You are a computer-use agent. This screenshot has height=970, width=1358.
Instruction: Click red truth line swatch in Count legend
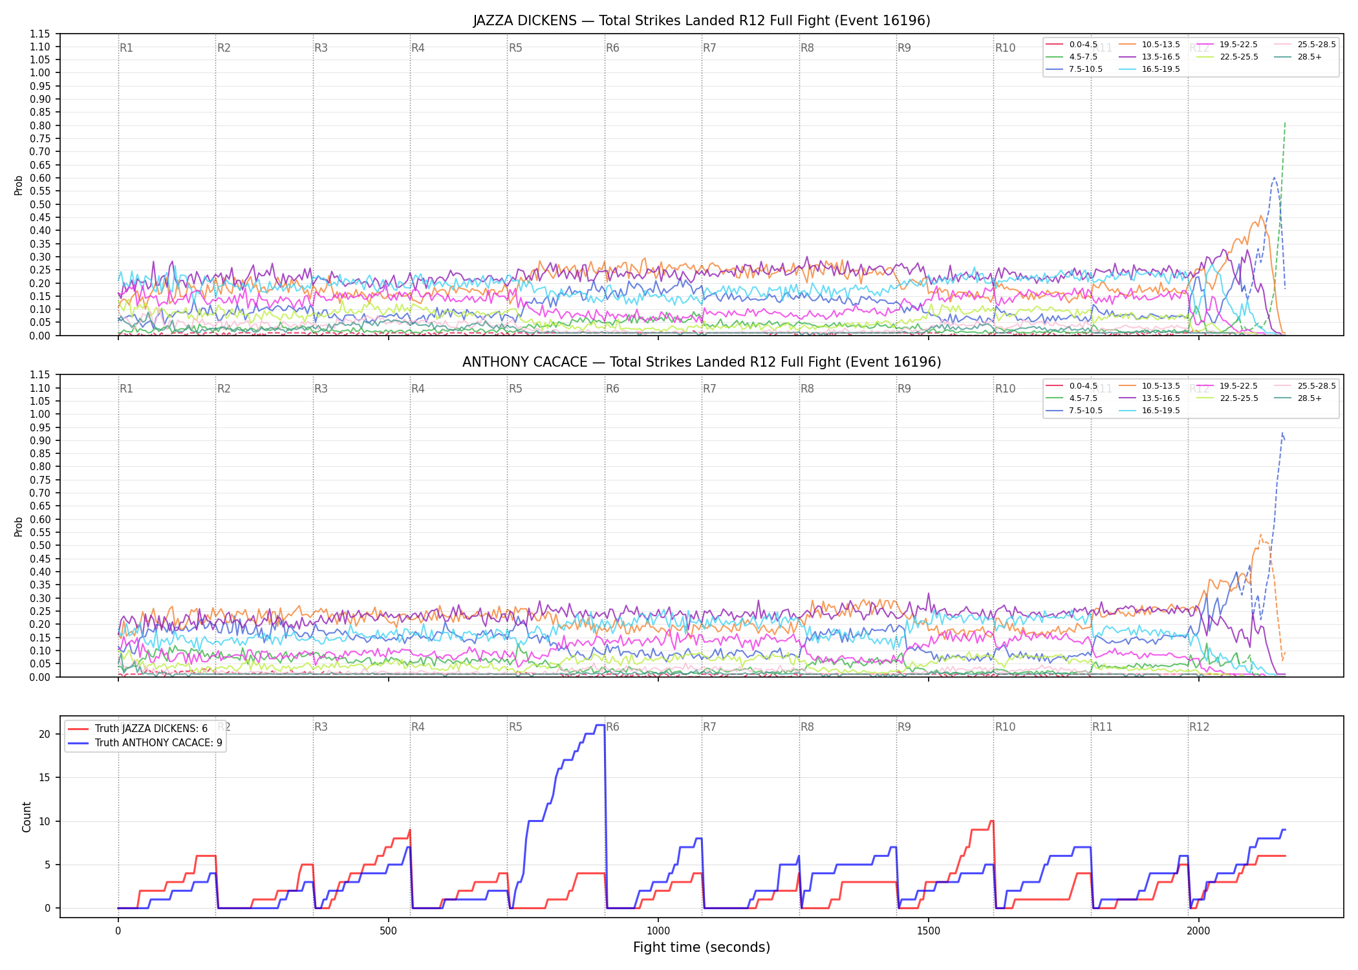point(78,729)
